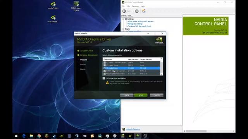
Task: Click the NVIDIA logo in installer header
Action: click(x=159, y=41)
